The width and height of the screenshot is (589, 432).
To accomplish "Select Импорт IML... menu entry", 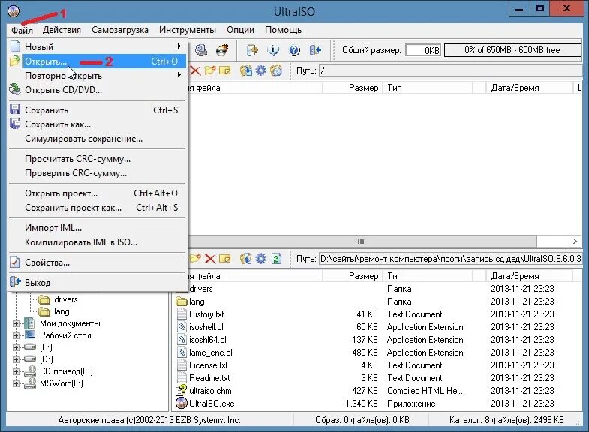I will click(x=98, y=228).
